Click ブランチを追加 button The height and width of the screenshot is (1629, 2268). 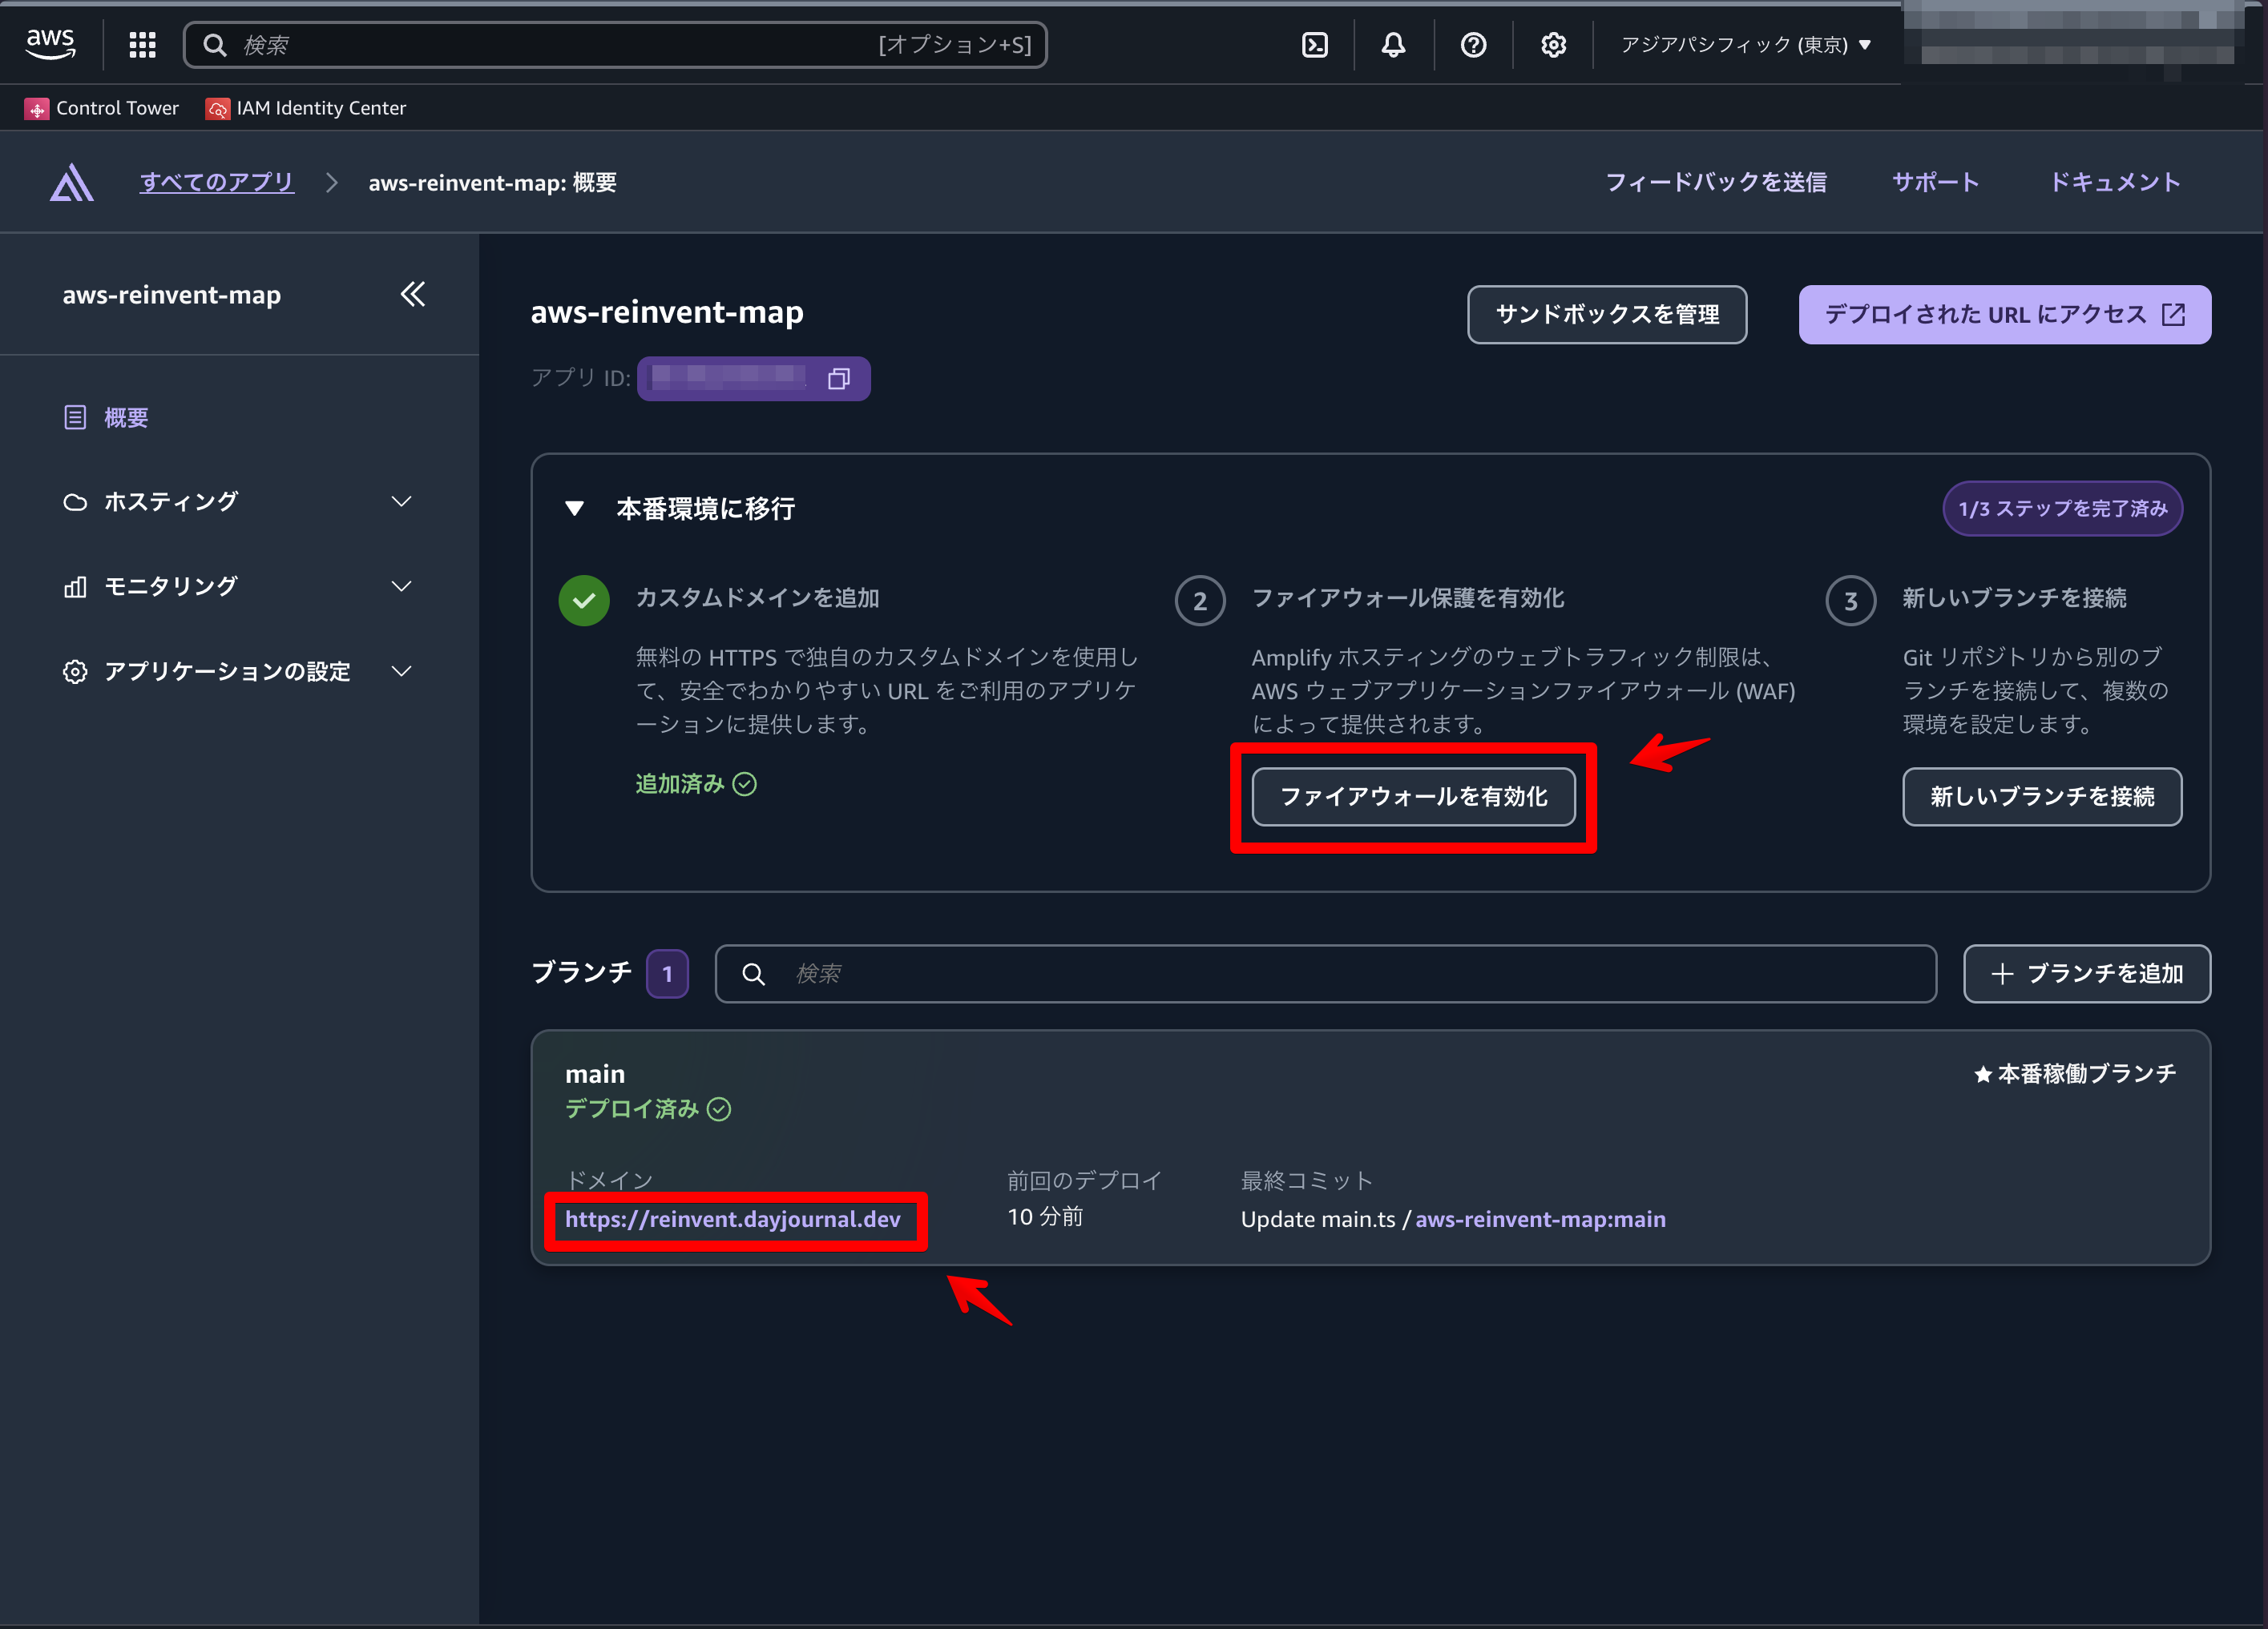click(2086, 973)
